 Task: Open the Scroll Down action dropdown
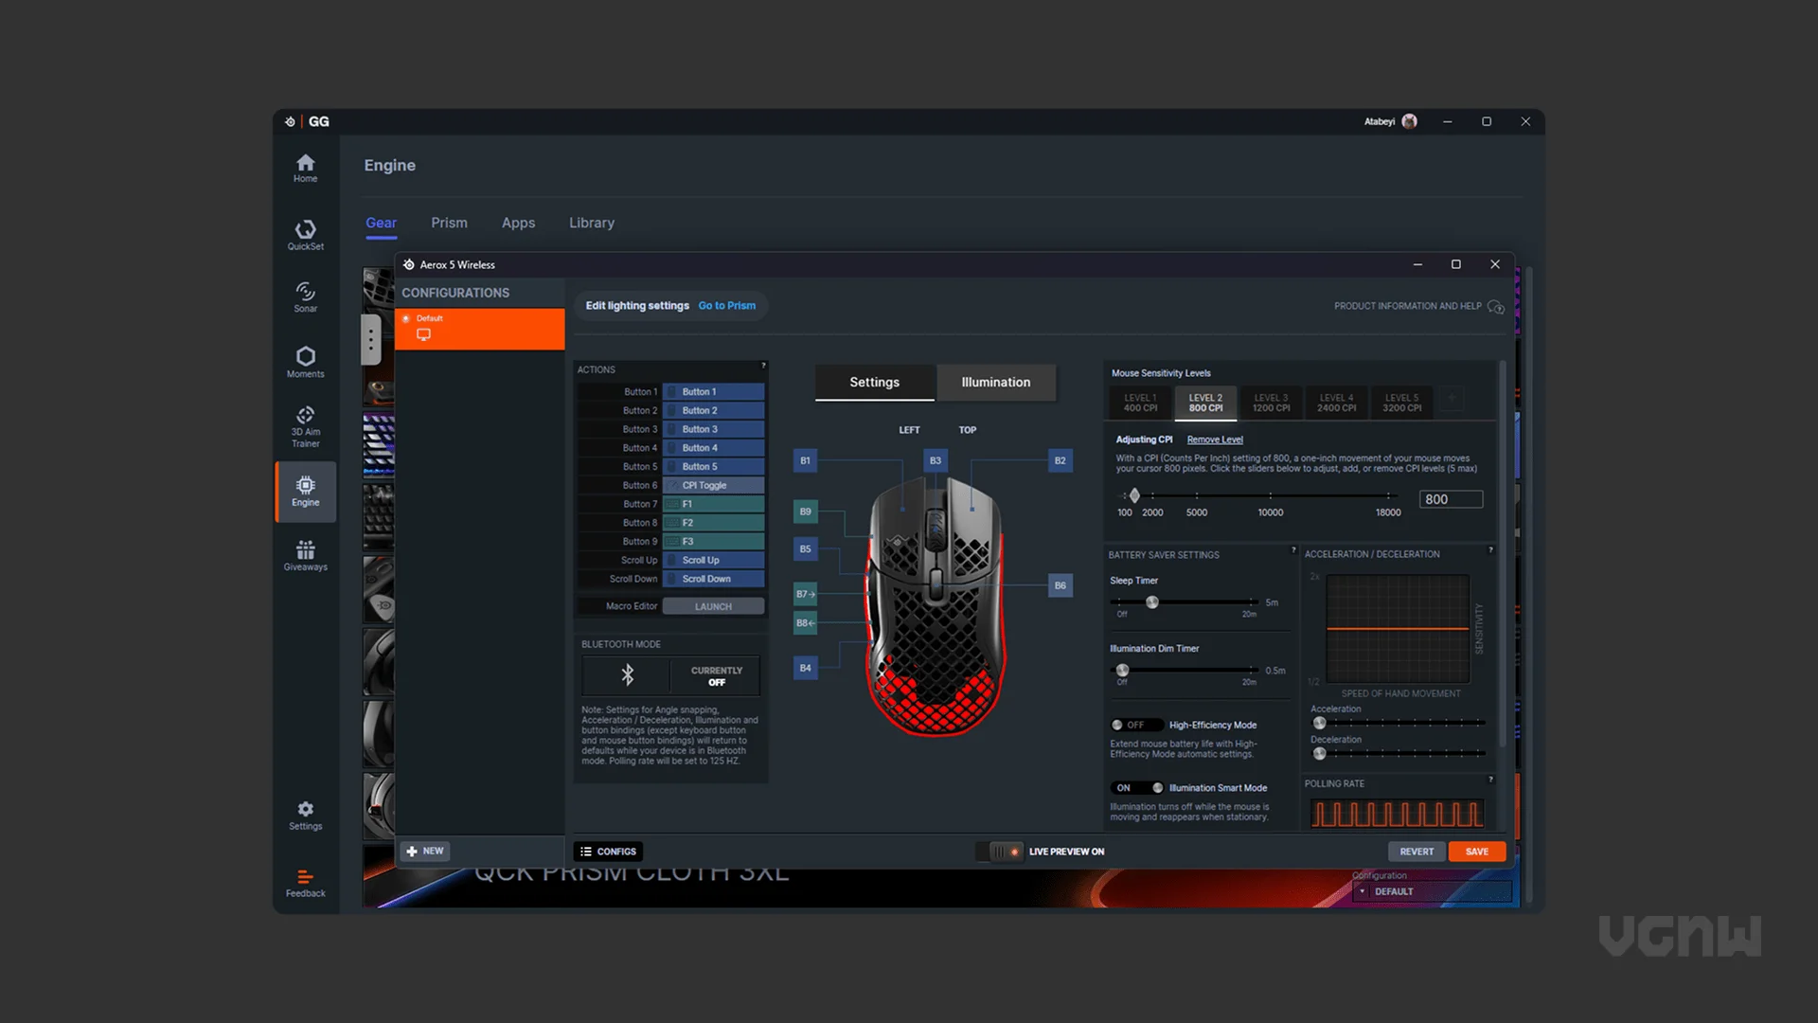pyautogui.click(x=713, y=579)
